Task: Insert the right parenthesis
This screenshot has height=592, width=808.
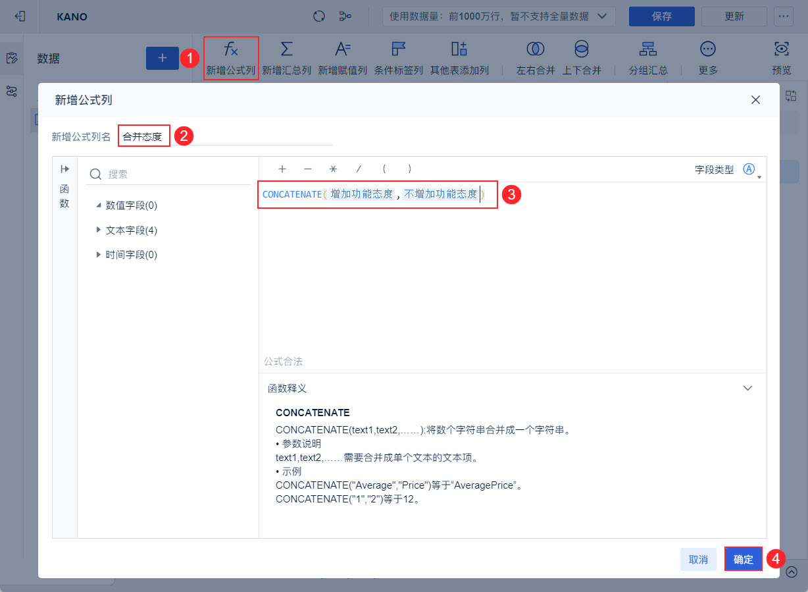Action: coord(410,169)
